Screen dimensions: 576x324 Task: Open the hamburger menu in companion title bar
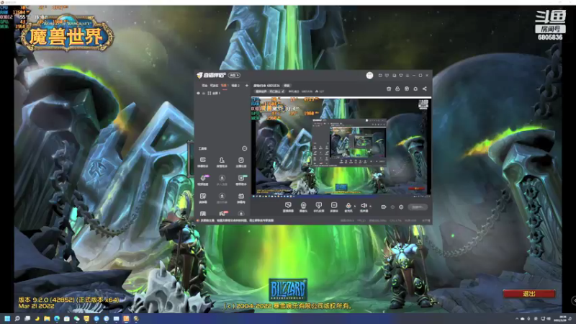click(408, 76)
